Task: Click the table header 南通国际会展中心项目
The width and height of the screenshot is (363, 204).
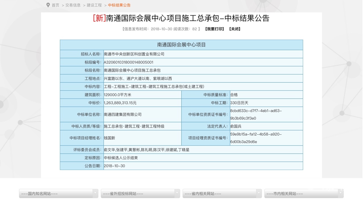Action: click(x=181, y=45)
